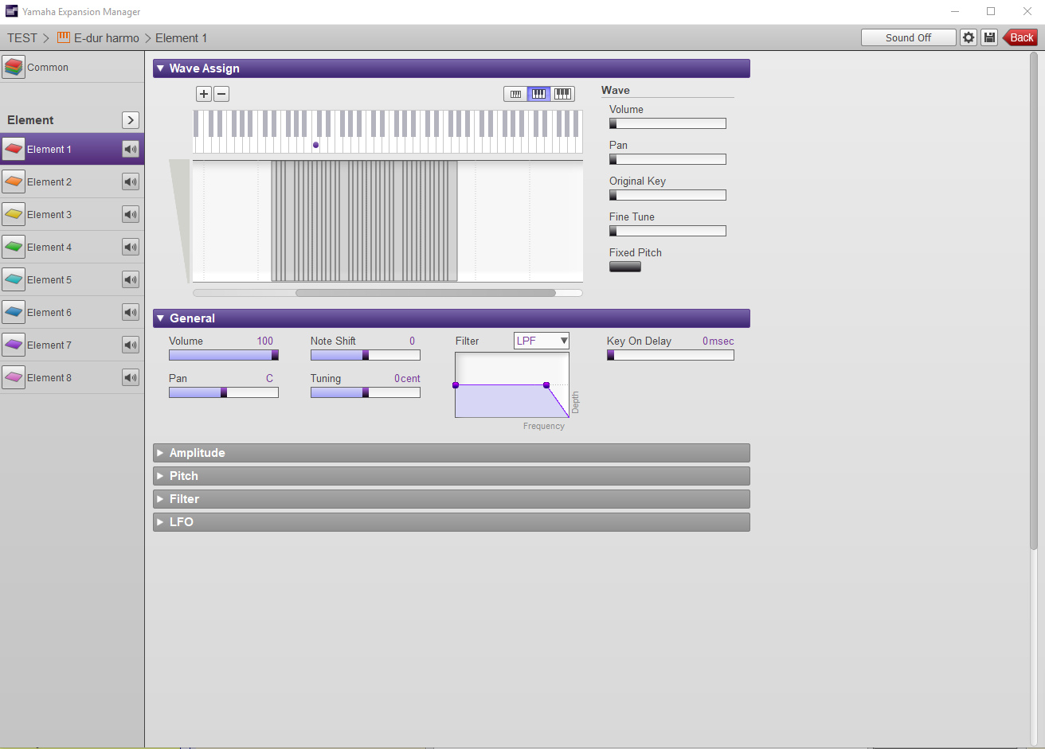Mute Element 6 speaker toggle
Viewport: 1045px width, 749px height.
(x=131, y=312)
